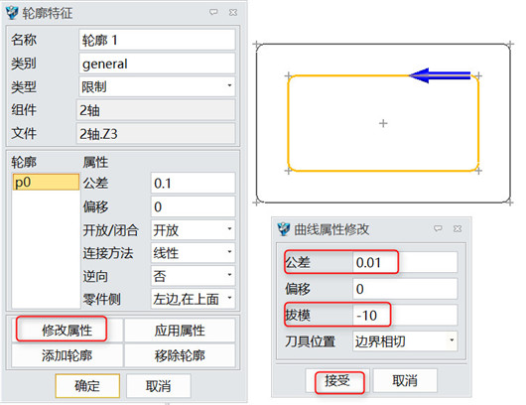
Task: Click the pin icon in 轮廓特征 title bar
Action: (213, 12)
